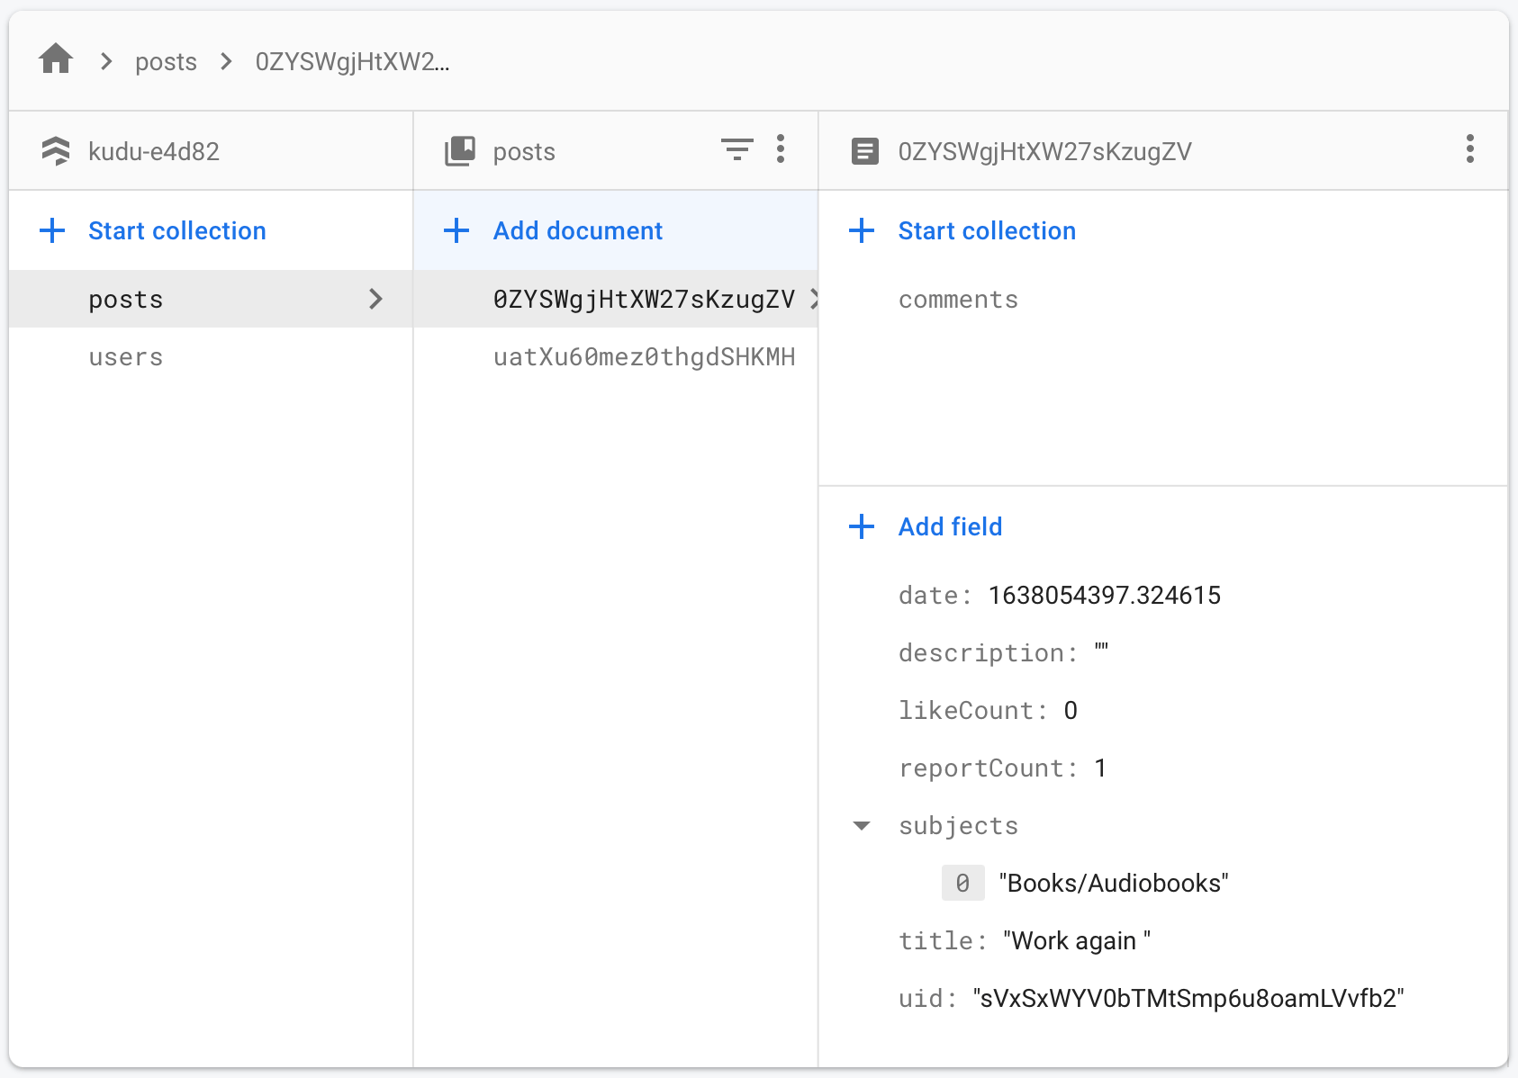The width and height of the screenshot is (1518, 1078).
Task: Open document three-dot options menu
Action: (1469, 149)
